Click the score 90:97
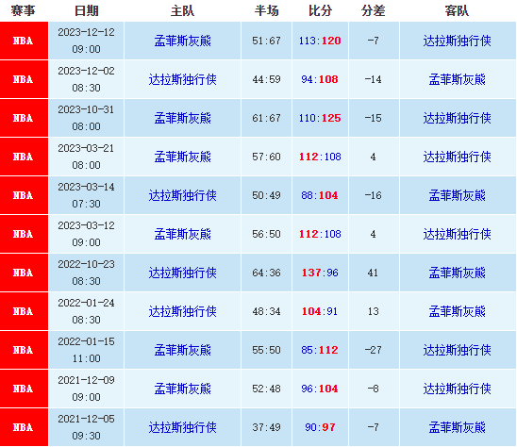The height and width of the screenshot is (447, 517). pos(320,427)
